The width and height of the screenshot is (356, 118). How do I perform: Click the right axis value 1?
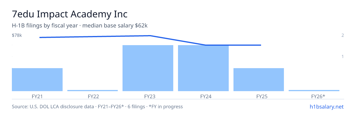(343, 56)
